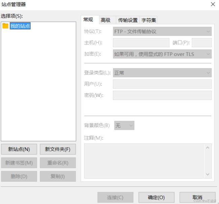Click the 新建书签(M) button

[19, 163]
